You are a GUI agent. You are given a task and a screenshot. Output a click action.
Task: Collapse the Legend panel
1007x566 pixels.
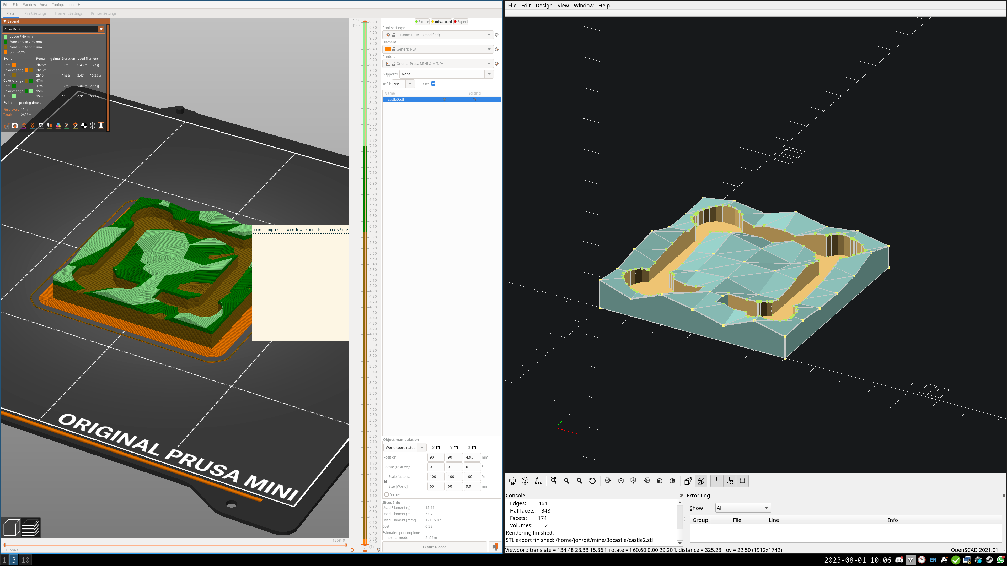click(x=5, y=21)
